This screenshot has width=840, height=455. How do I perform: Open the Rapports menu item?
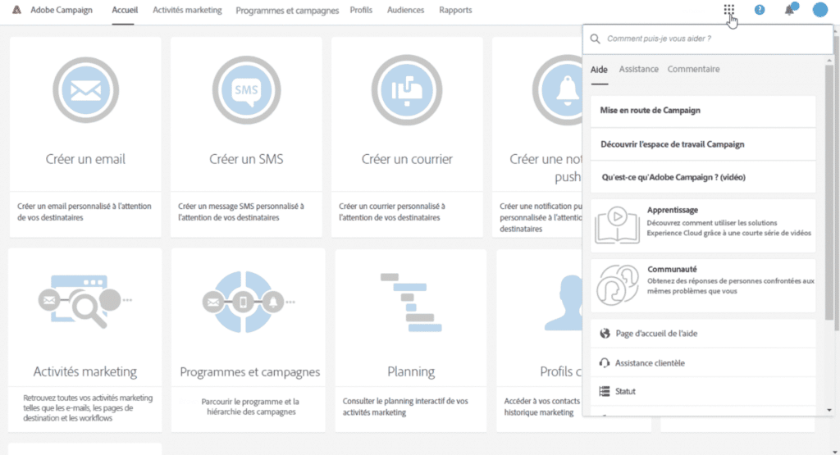pyautogui.click(x=455, y=11)
